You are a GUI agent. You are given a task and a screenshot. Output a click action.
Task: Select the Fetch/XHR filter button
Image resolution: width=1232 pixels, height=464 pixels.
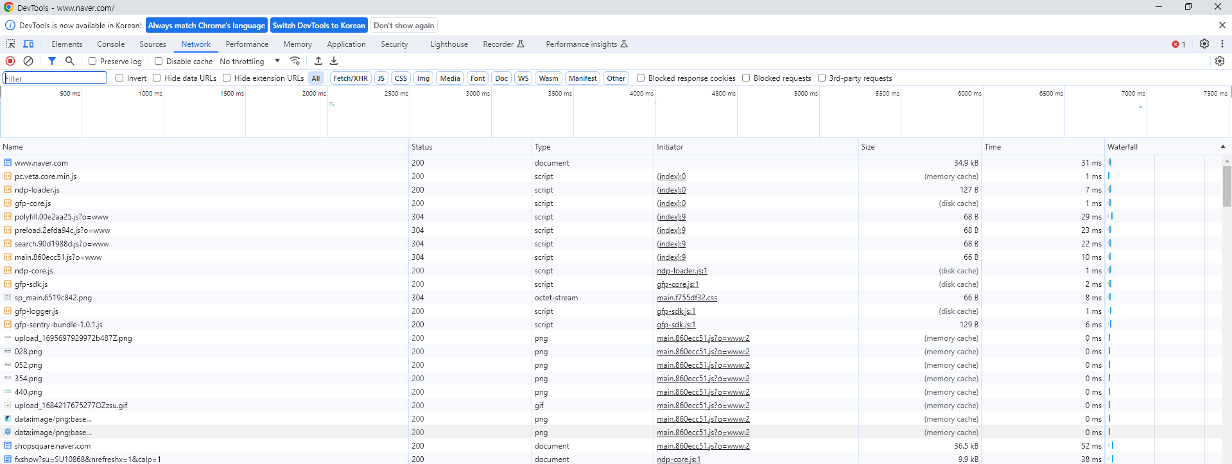coord(351,78)
